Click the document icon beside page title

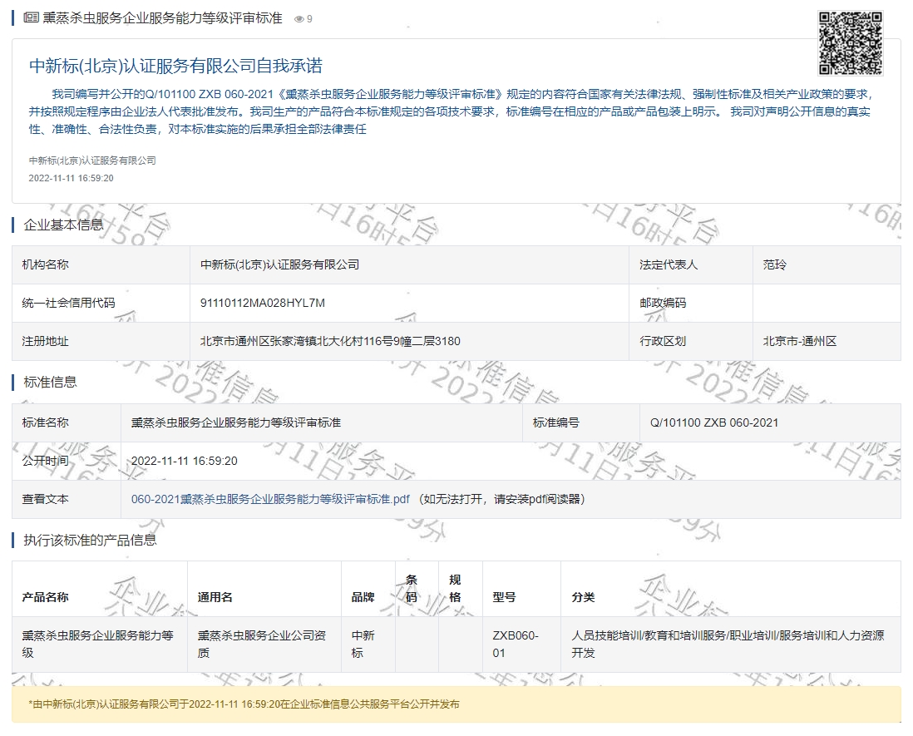(31, 17)
